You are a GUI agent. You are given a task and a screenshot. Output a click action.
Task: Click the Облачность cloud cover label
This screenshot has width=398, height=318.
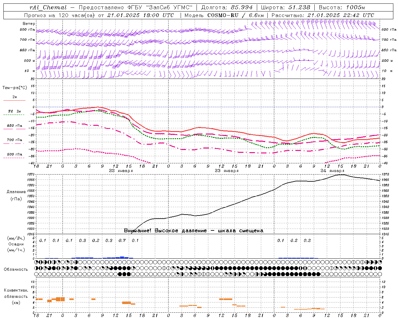(x=16, y=269)
